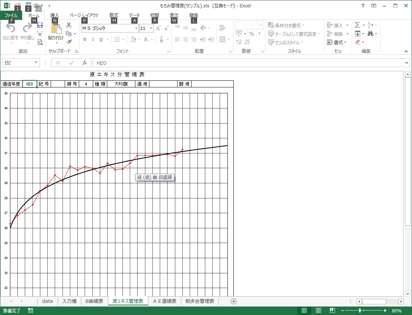Click the Clear eraser icon
Screen dimensions: 412x315
[x=357, y=42]
